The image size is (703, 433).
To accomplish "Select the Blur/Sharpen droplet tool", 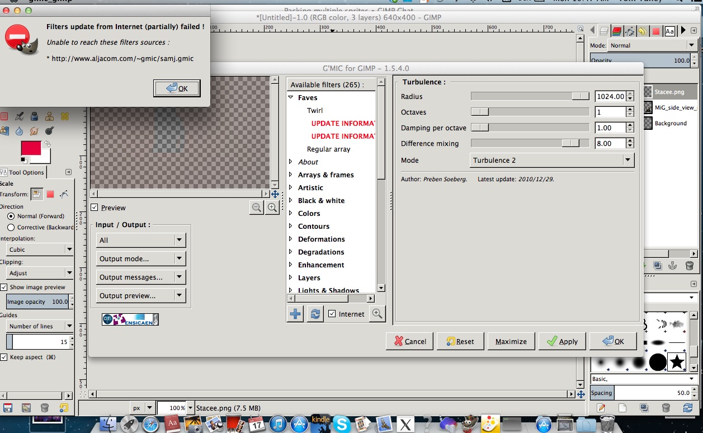I will coord(19,131).
